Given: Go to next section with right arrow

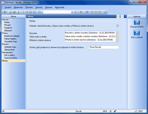Looking at the screenshot, I should coord(122,16).
